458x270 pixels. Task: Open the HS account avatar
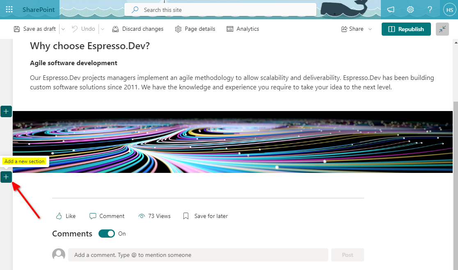(449, 10)
